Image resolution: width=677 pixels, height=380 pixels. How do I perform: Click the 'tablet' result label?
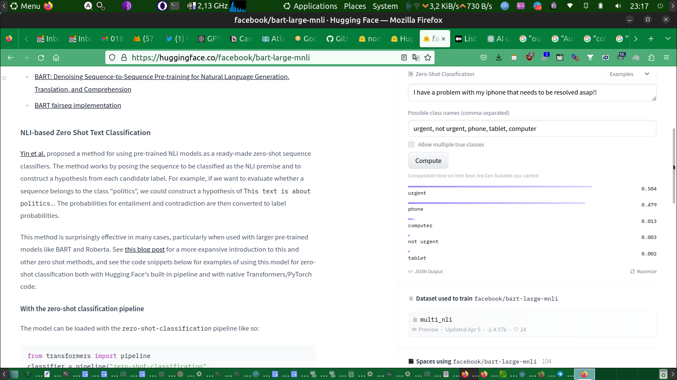(417, 258)
